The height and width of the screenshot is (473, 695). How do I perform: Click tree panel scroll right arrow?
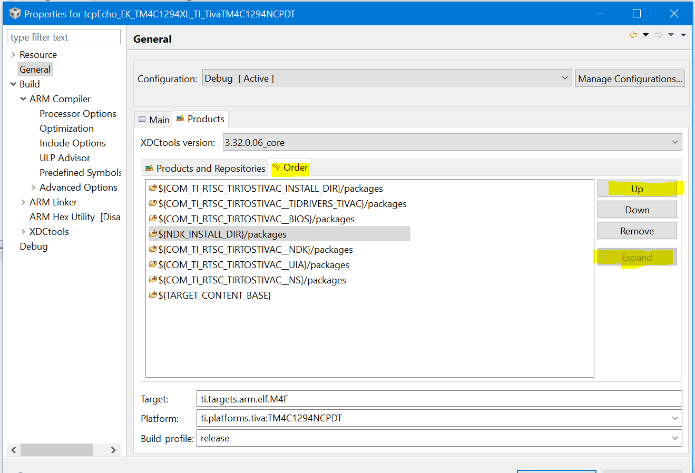113,450
